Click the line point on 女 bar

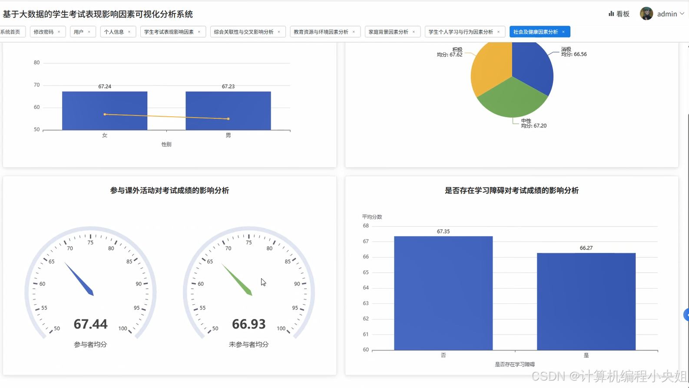[x=105, y=114]
